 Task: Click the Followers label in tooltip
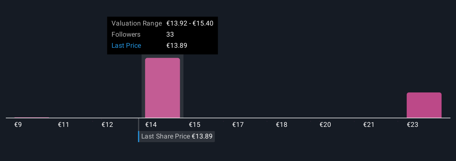[x=126, y=34]
